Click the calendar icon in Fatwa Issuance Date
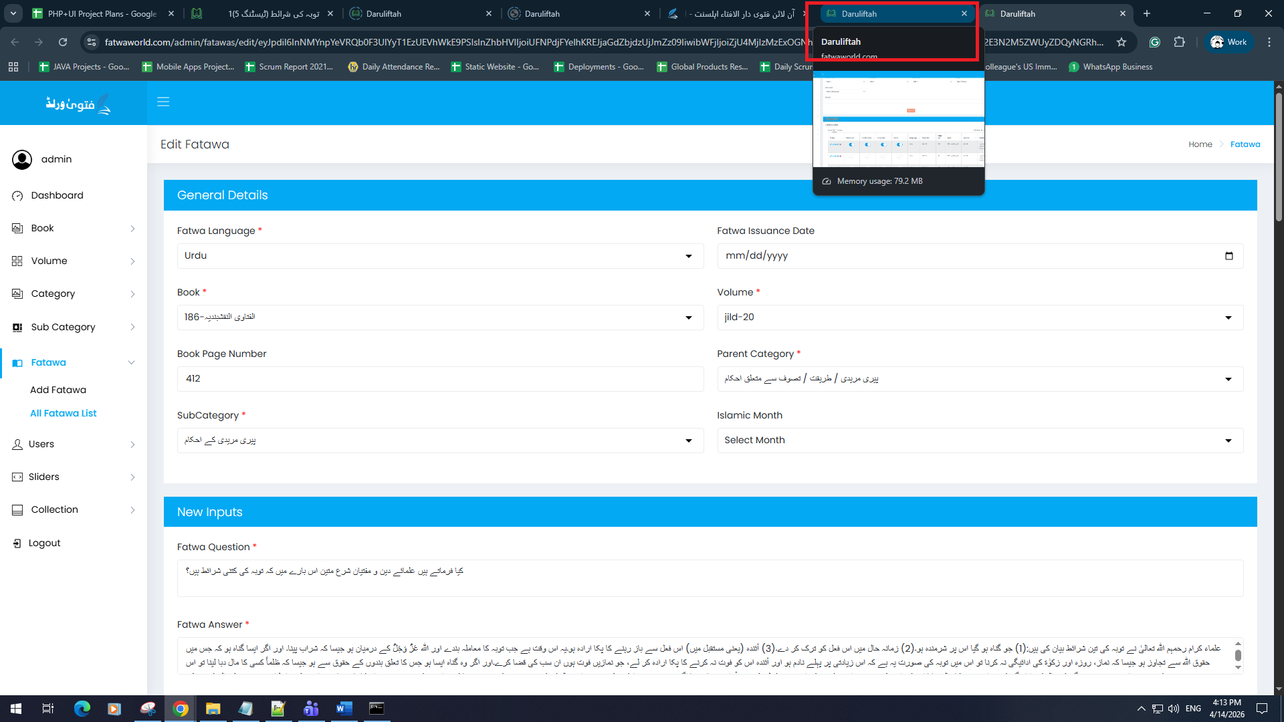1284x722 pixels. (x=1228, y=256)
